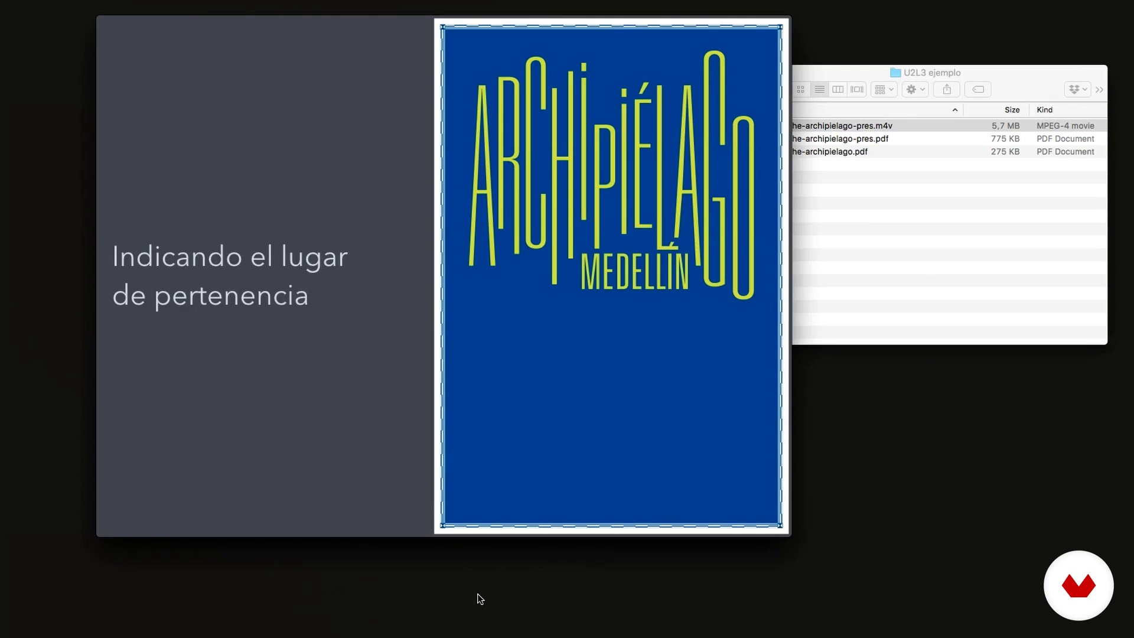
Task: Select file he-archipielago.pdf
Action: pos(830,152)
